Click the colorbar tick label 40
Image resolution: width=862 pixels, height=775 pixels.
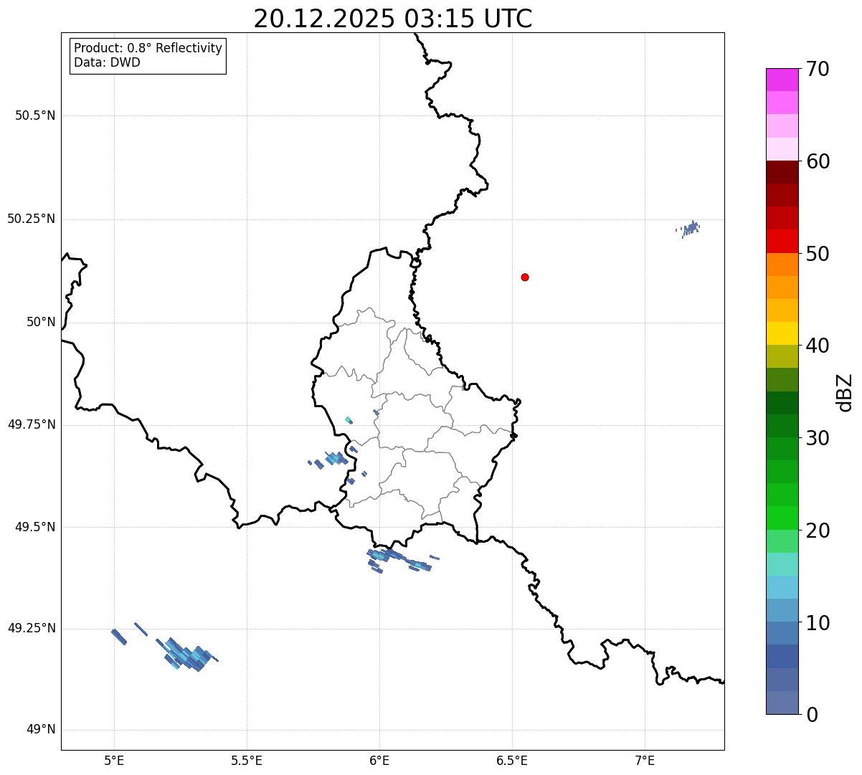pyautogui.click(x=818, y=346)
